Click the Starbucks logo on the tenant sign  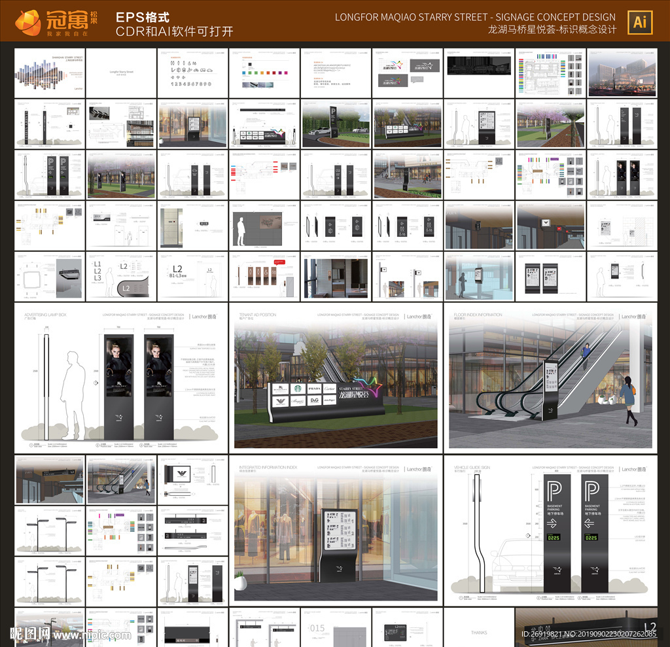pyautogui.click(x=298, y=389)
